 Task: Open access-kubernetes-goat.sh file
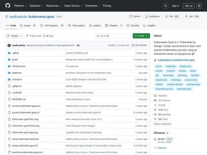(x=26, y=113)
